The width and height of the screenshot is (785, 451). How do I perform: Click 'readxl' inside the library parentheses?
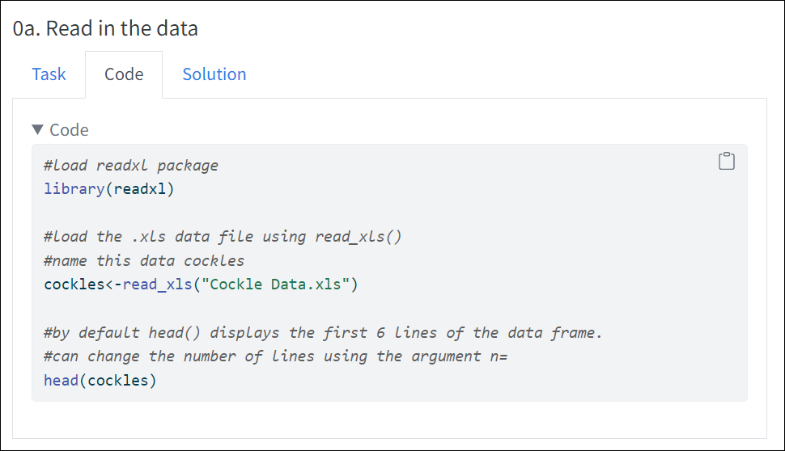[139, 189]
